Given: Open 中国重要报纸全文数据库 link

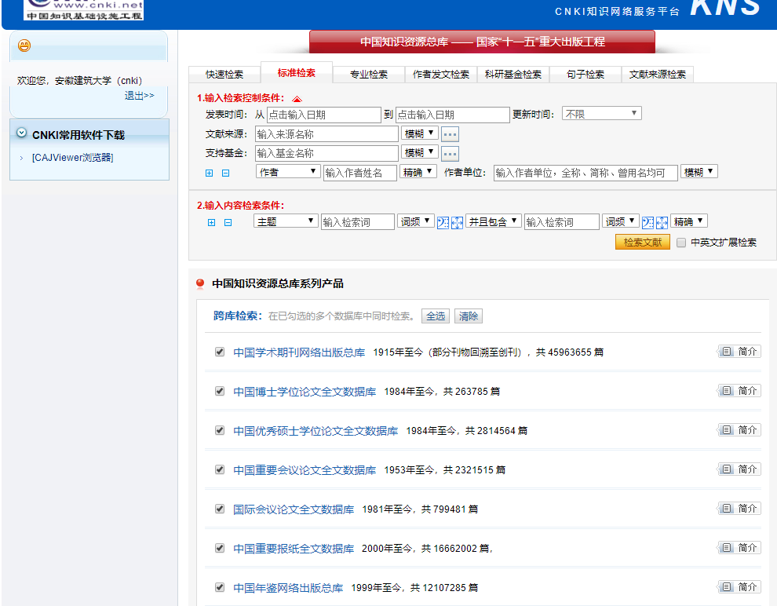Looking at the screenshot, I should tap(294, 549).
